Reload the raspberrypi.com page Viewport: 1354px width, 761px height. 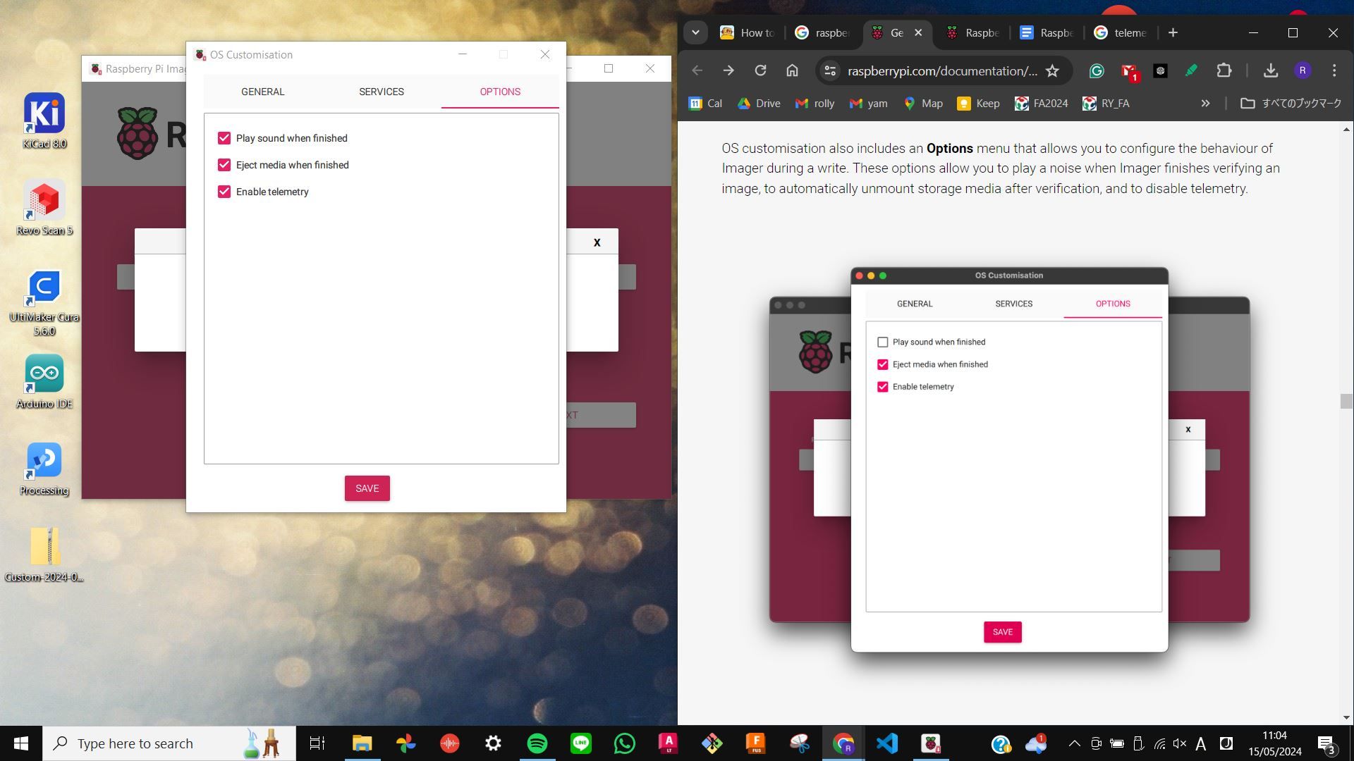(760, 70)
